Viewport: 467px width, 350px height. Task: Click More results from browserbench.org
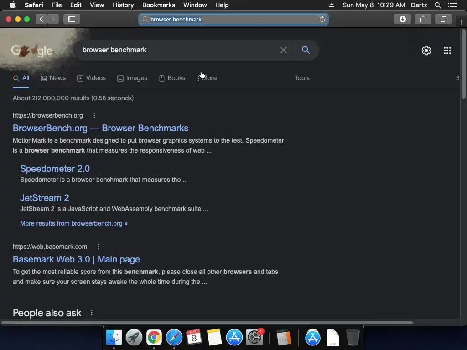tap(73, 223)
